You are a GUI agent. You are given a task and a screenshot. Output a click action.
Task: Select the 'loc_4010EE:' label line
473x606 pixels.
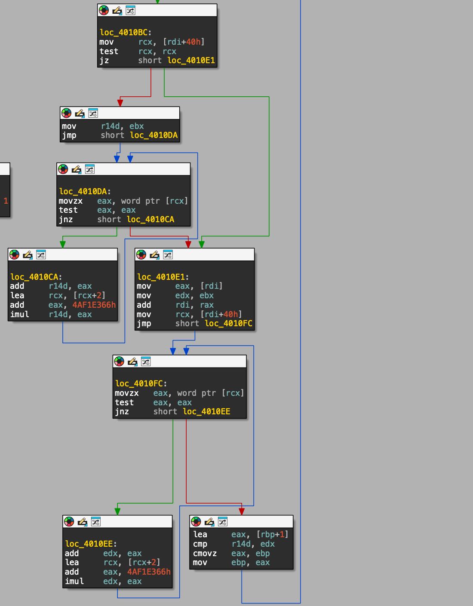point(91,544)
